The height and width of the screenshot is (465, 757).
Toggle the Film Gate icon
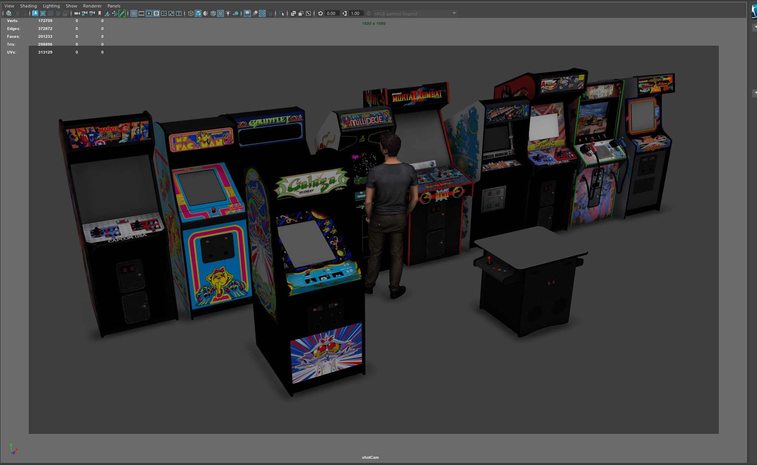141,13
